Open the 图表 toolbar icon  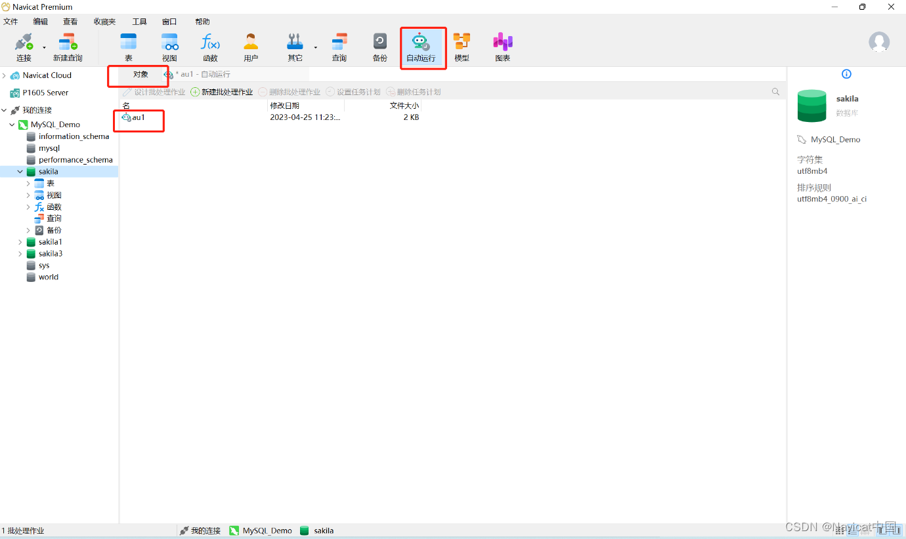(503, 48)
